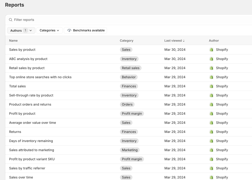Screen dimensions: 252x180
Task: Click Shopify logo in Top online store searches row
Action: click(211, 77)
